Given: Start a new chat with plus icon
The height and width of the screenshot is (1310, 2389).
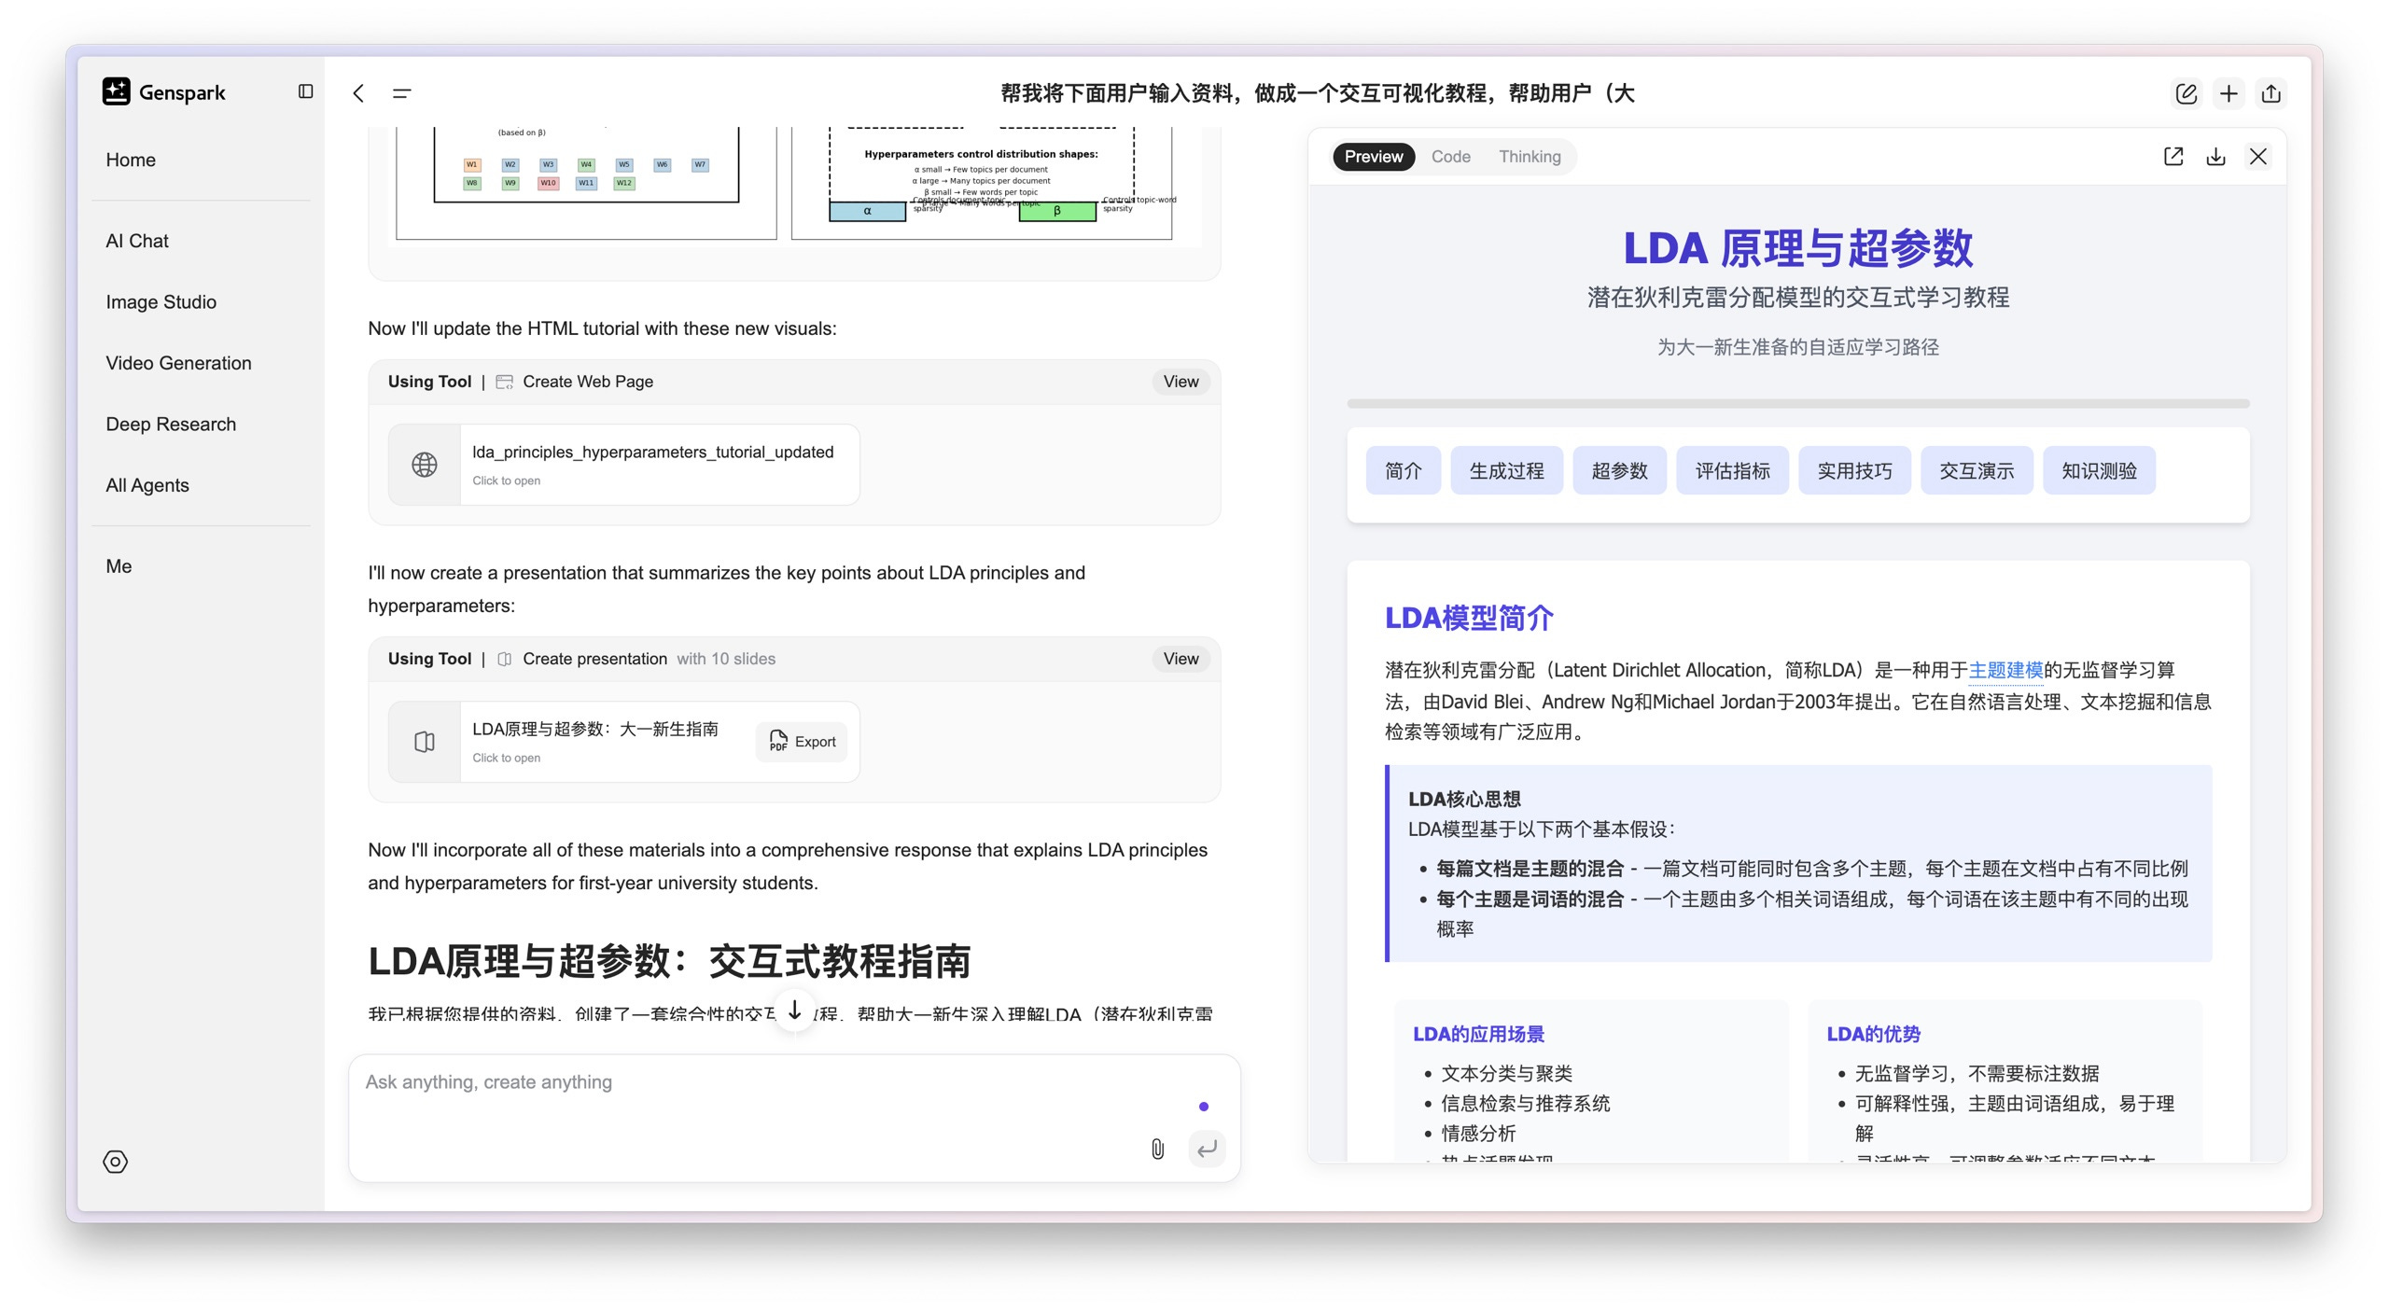Looking at the screenshot, I should click(2228, 93).
